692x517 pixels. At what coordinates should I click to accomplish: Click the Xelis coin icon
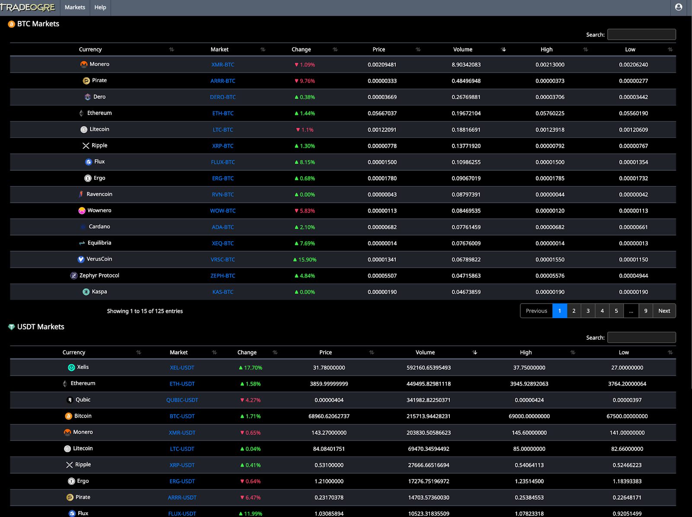[71, 367]
